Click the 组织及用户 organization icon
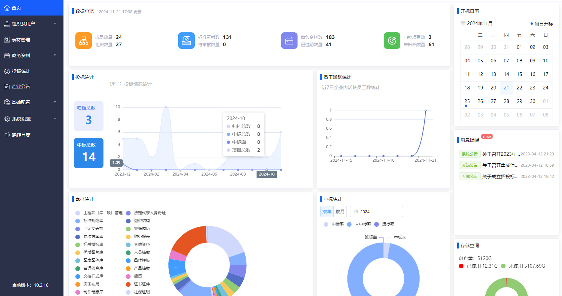Screen dimensions: 562x296 point(7,24)
